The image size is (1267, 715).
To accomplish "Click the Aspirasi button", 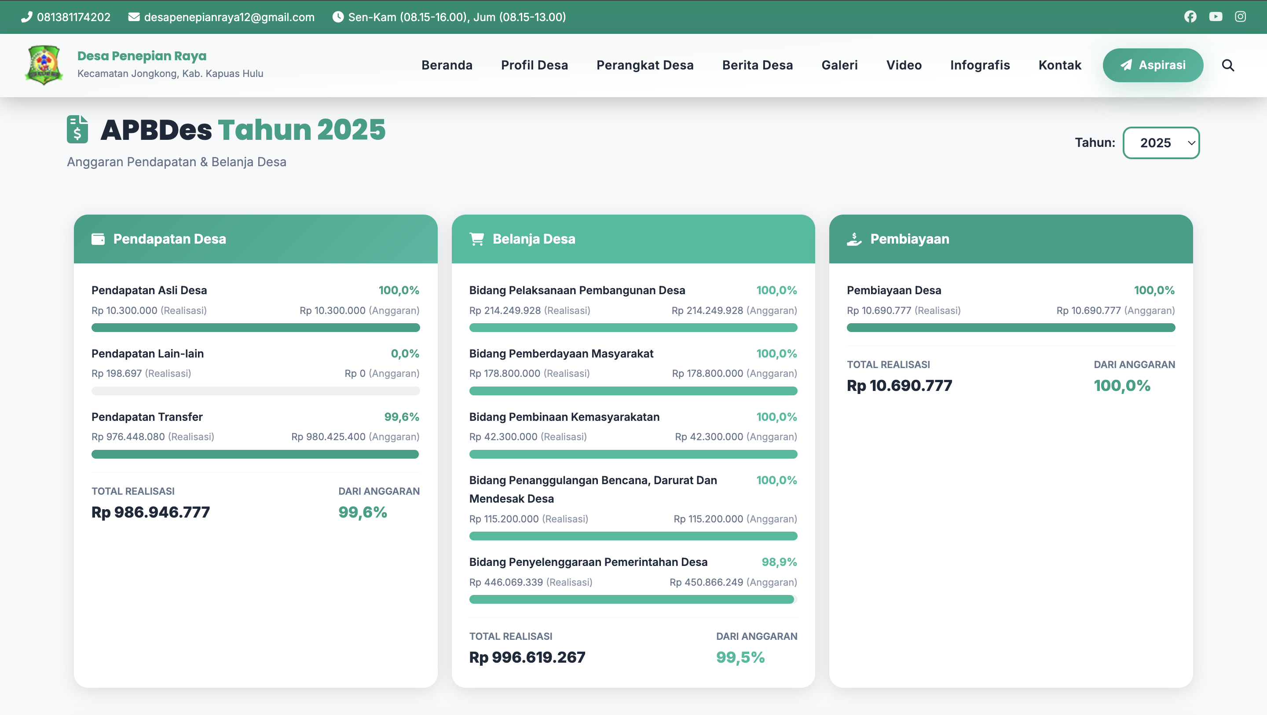I will coord(1153,65).
